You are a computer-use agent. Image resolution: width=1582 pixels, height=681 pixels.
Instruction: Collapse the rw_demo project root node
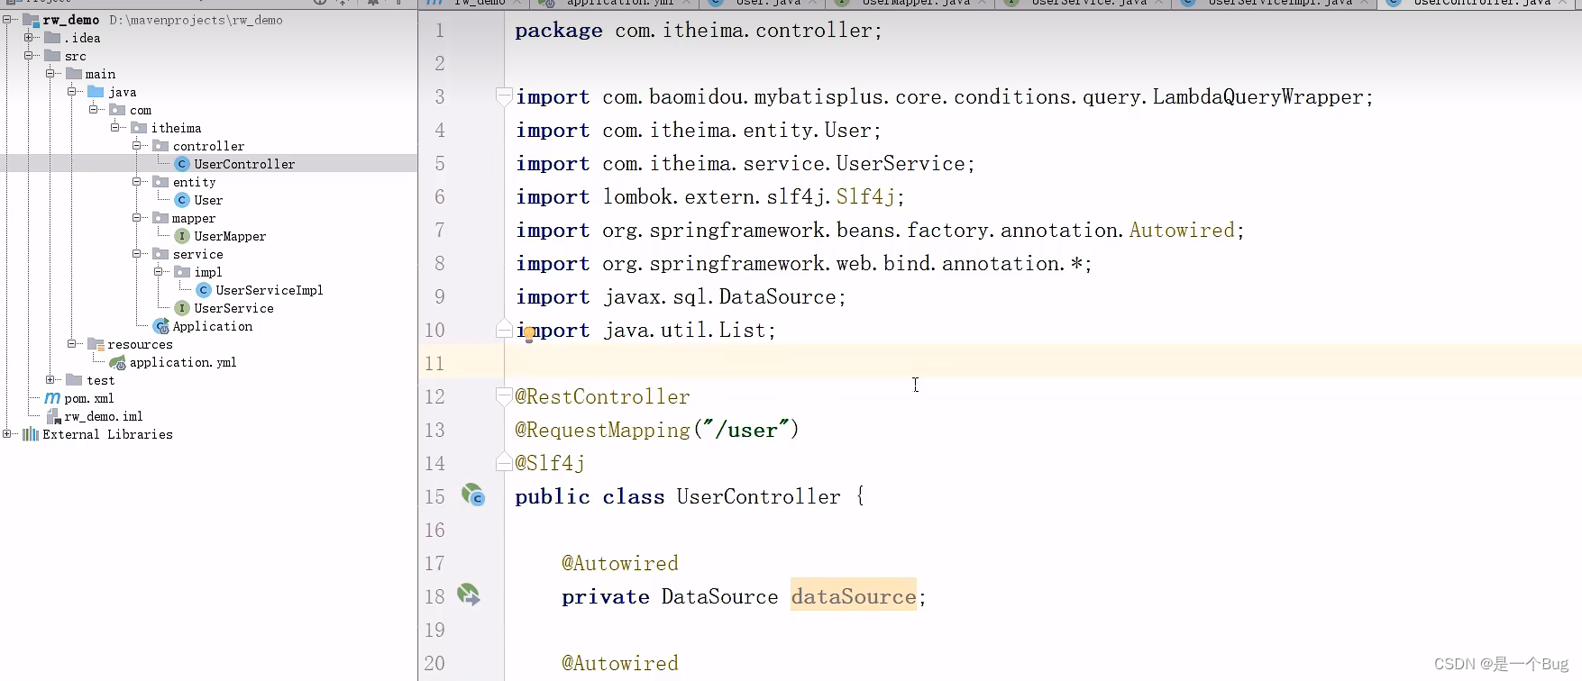pos(7,19)
